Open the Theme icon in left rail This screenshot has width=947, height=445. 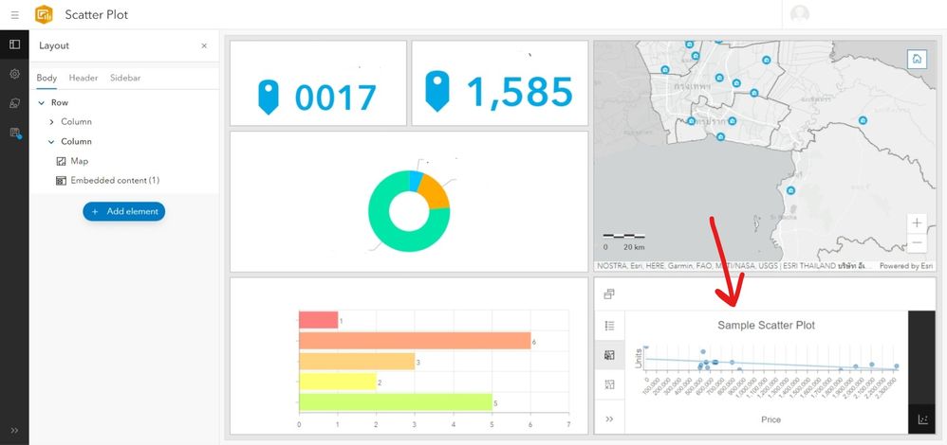pos(14,103)
